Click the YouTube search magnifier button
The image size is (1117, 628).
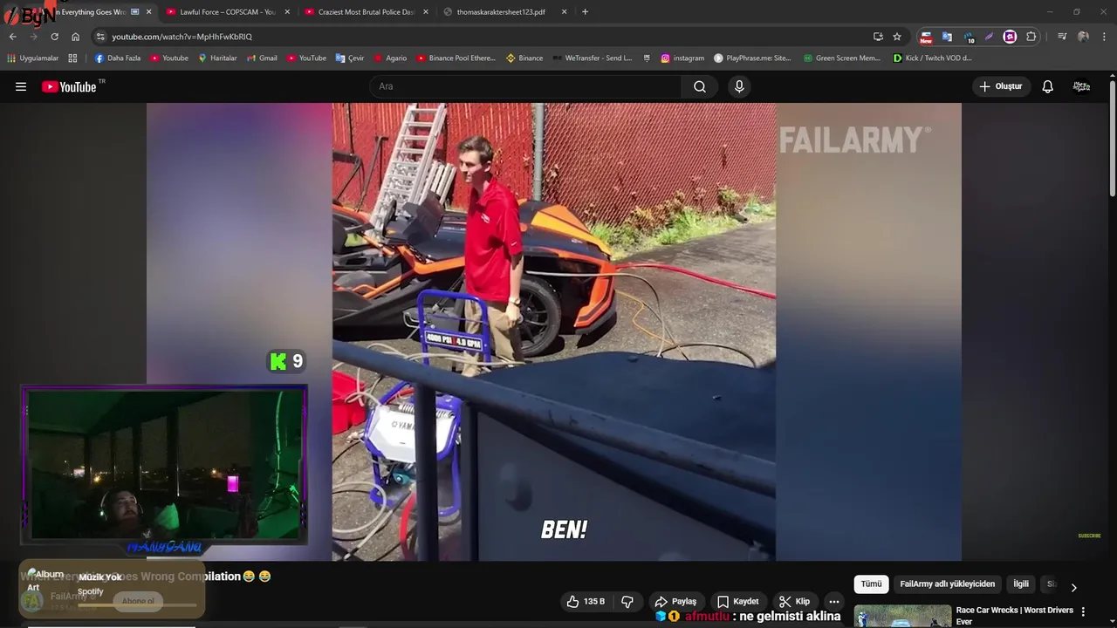click(x=700, y=86)
